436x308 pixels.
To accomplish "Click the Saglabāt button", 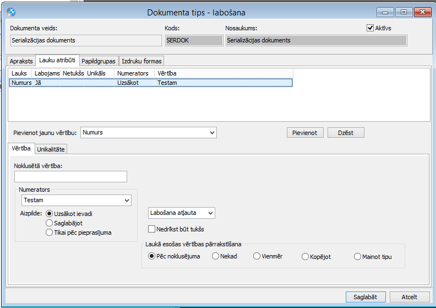I will [366, 297].
